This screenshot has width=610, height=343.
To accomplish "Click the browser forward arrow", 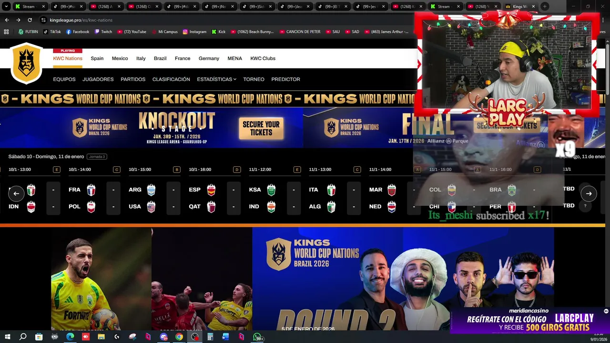I will point(18,20).
